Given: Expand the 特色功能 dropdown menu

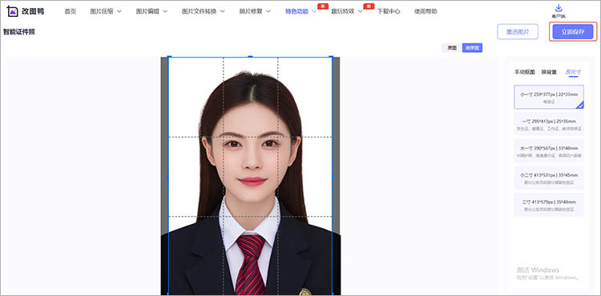Looking at the screenshot, I should point(300,11).
